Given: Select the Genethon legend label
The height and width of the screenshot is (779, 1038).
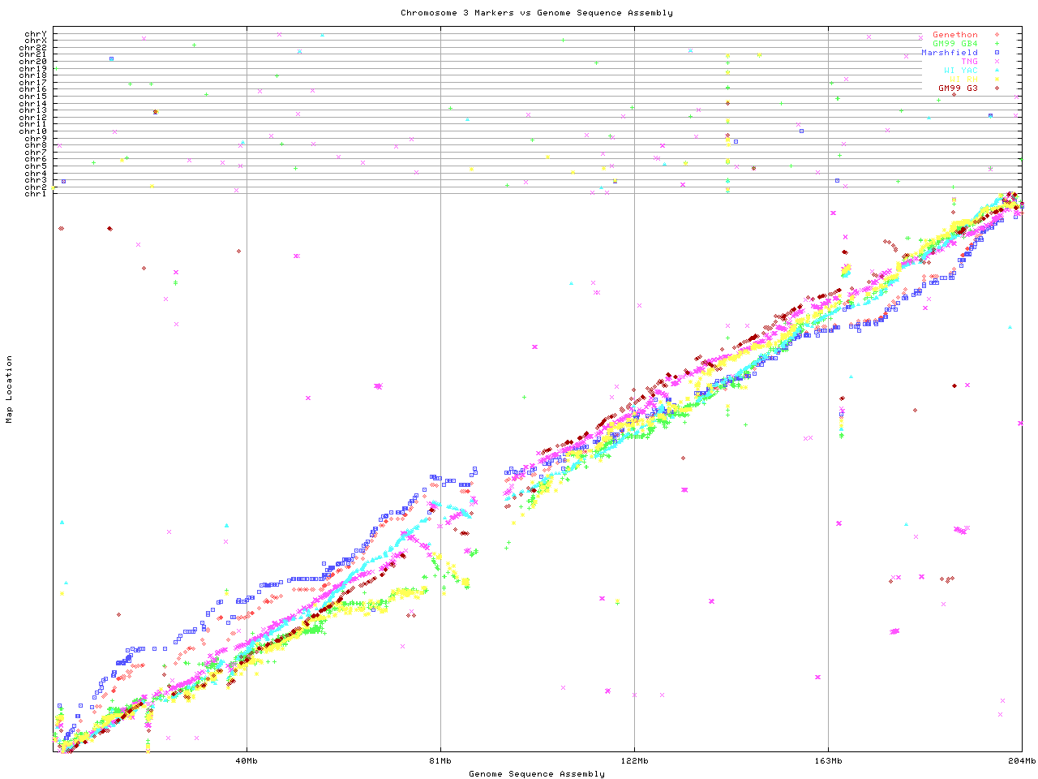Looking at the screenshot, I should (954, 35).
